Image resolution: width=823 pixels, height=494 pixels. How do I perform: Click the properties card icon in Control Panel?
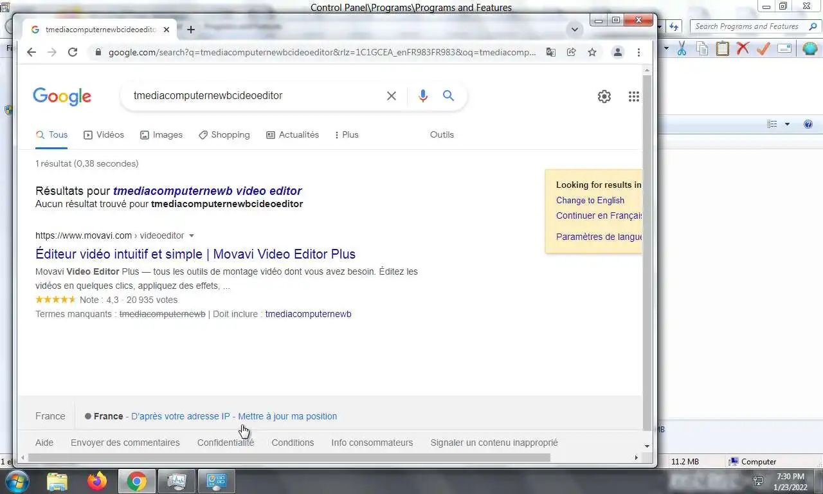click(784, 48)
